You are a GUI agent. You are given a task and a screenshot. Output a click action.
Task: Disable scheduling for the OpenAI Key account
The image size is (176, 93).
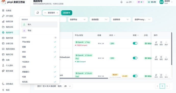pos(135,43)
